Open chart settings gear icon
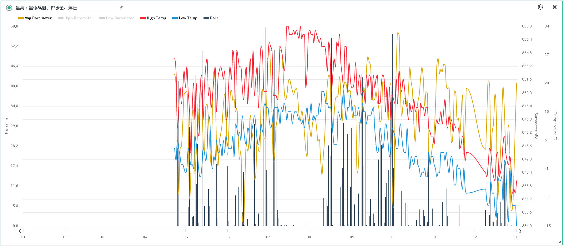The image size is (564, 246). click(540, 7)
